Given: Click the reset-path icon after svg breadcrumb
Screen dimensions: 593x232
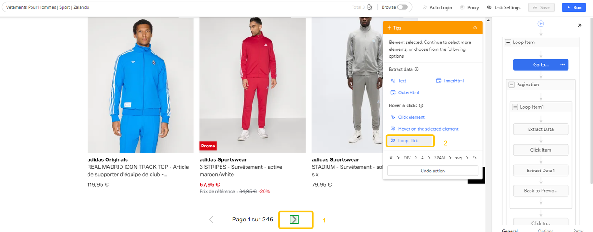Looking at the screenshot, I should 474,158.
